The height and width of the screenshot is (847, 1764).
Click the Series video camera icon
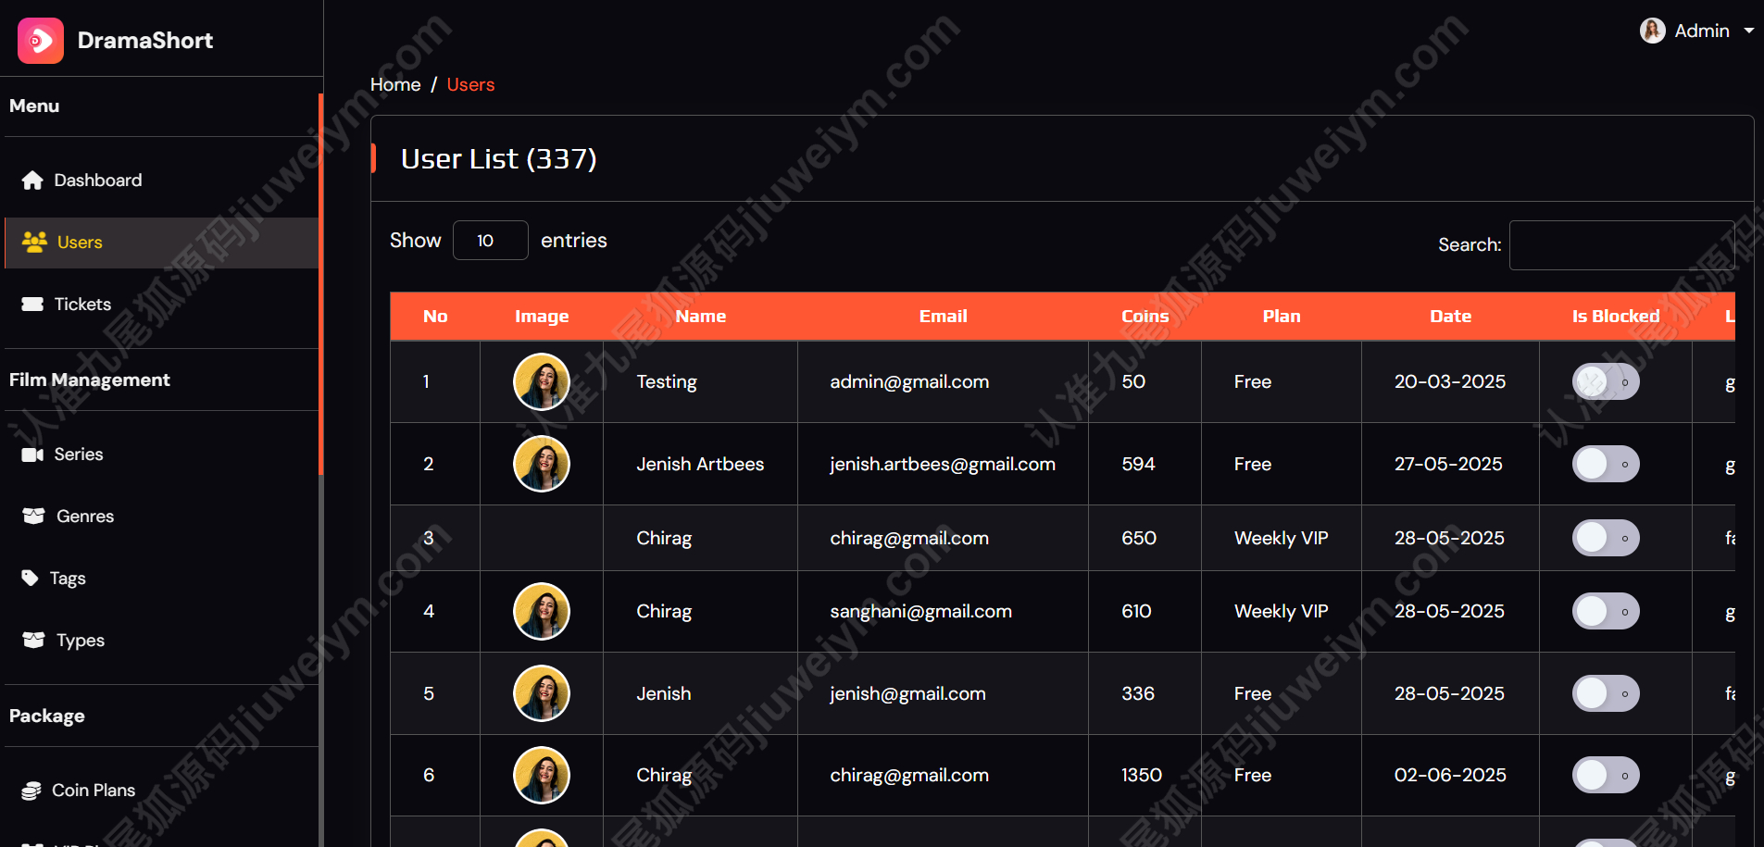coord(32,455)
